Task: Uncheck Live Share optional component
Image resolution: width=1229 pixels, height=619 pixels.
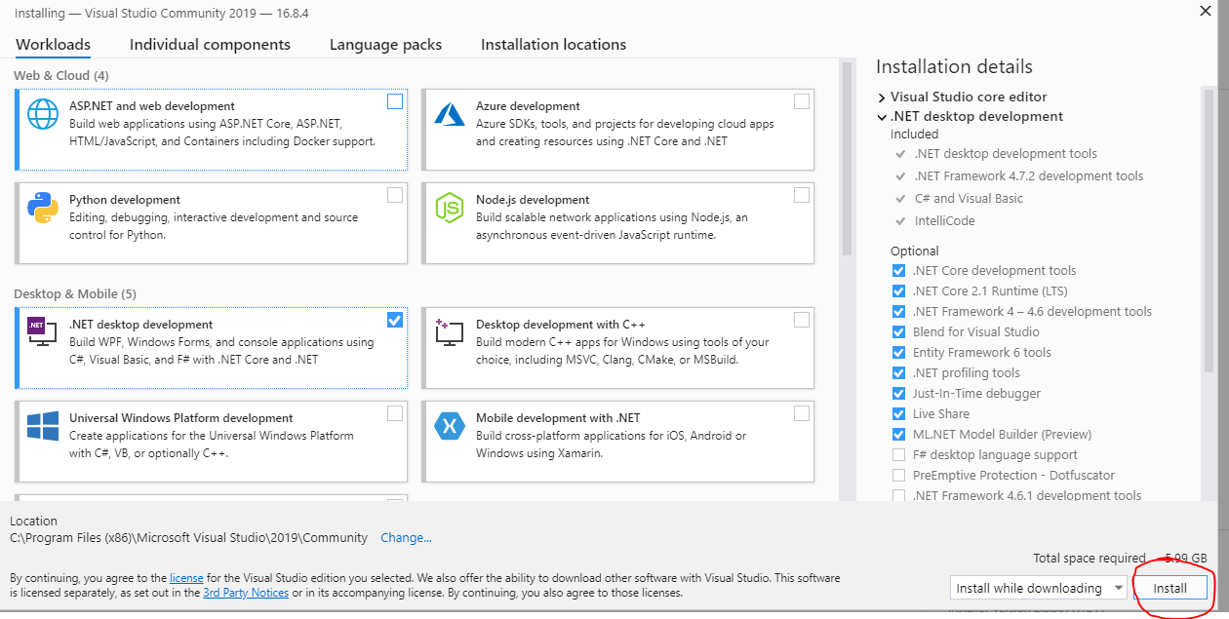Action: point(898,414)
